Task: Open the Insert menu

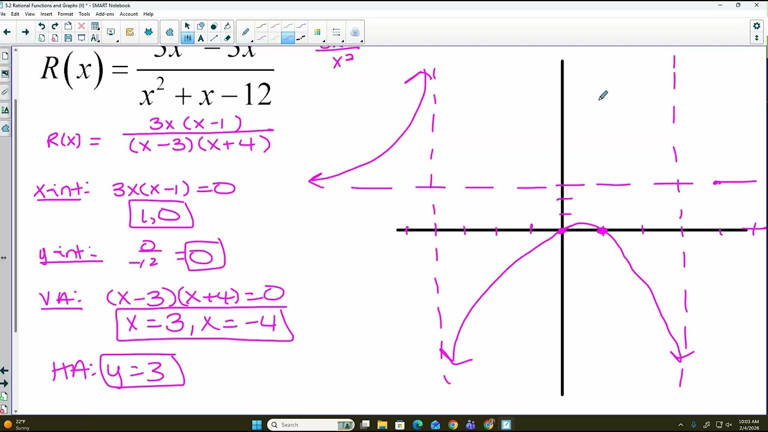Action: point(46,14)
